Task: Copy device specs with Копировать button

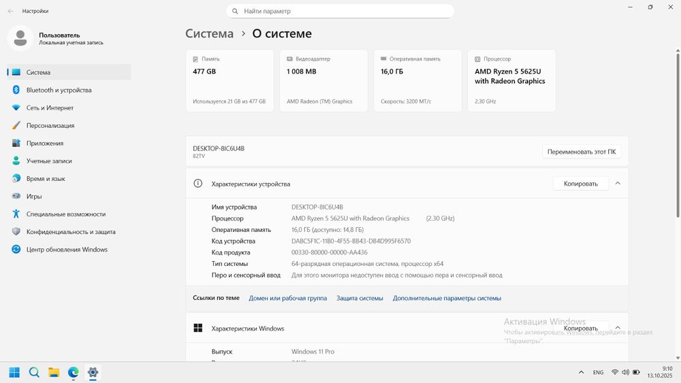Action: click(580, 183)
